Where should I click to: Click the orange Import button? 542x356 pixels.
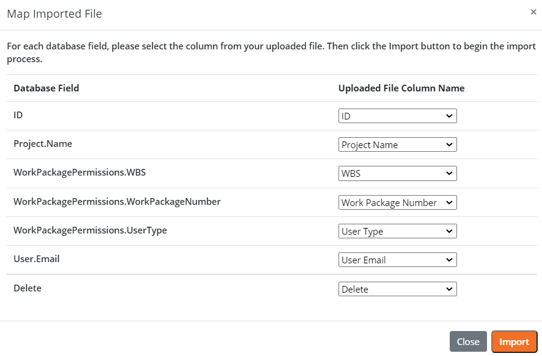click(x=514, y=342)
